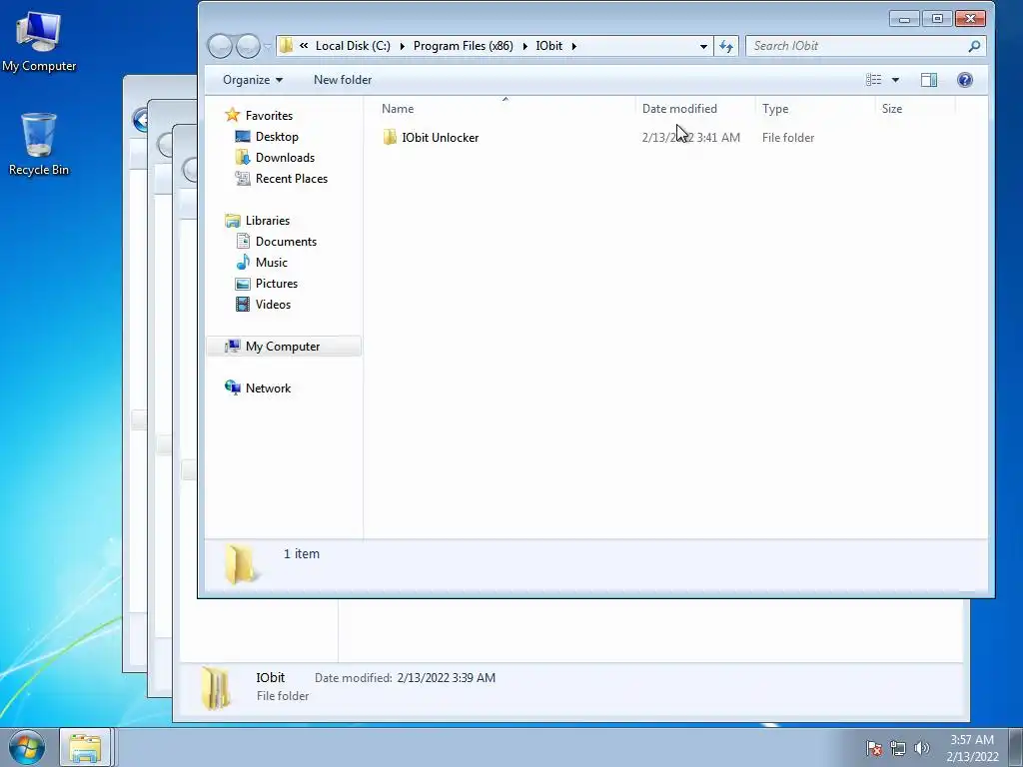Select the 3:41 AM date cell
Viewport: 1023px width, 767px height.
pos(691,138)
